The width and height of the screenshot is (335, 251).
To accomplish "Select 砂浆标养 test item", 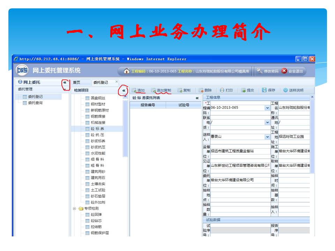I will [x=96, y=141].
